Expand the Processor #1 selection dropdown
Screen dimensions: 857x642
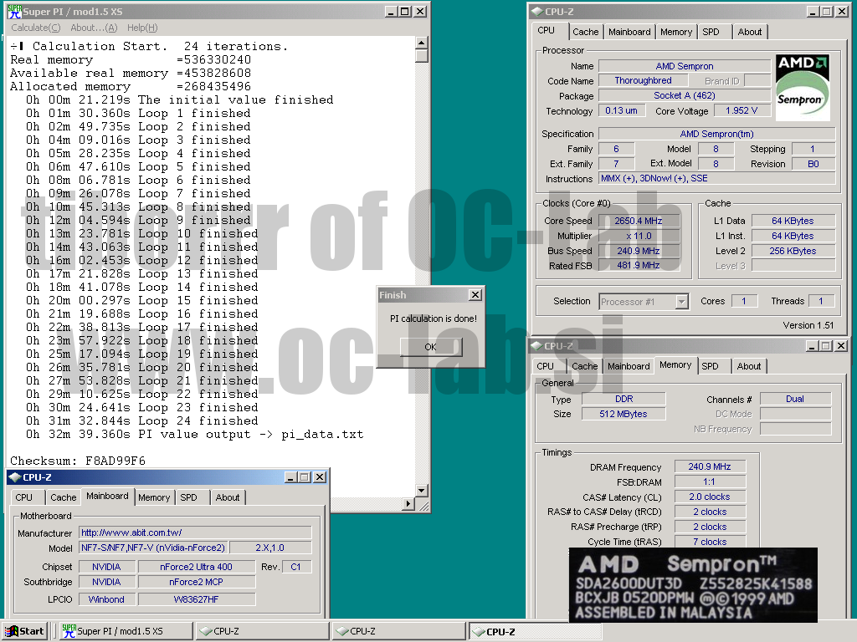[x=681, y=301]
